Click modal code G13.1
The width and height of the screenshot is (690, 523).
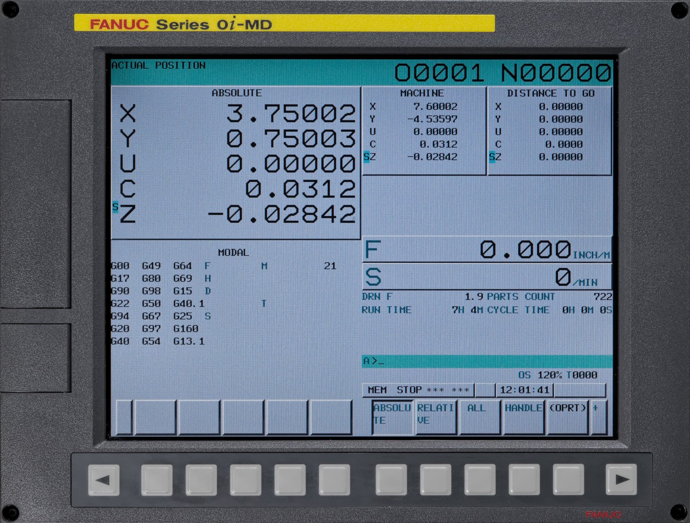(189, 341)
